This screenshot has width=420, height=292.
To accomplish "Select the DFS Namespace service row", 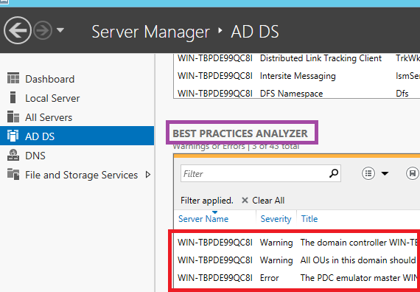I will [296, 94].
